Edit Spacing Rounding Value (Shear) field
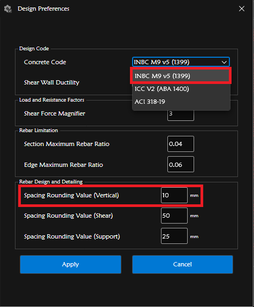Screen dimensions: 254x307 [174, 216]
